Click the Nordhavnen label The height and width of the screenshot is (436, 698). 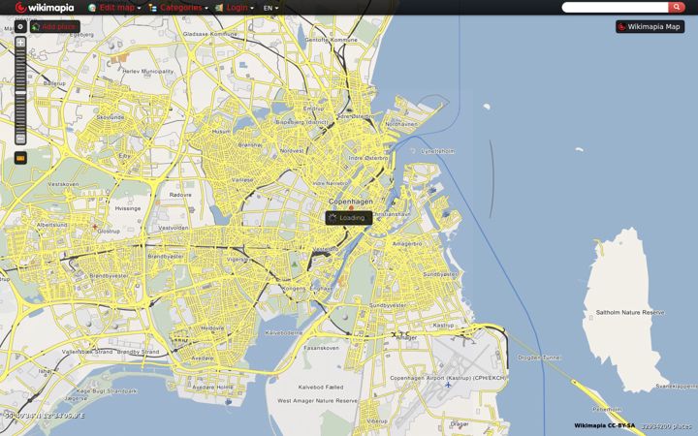[x=401, y=124]
